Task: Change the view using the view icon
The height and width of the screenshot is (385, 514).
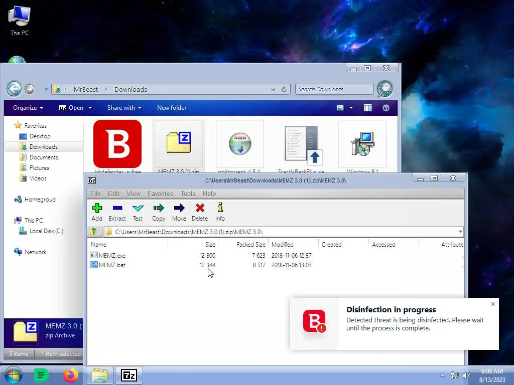Action: [340, 108]
